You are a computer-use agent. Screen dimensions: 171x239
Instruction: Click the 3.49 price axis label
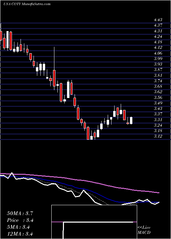(x=158, y=103)
